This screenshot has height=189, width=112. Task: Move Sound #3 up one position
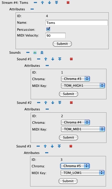pyautogui.click(x=45, y=146)
